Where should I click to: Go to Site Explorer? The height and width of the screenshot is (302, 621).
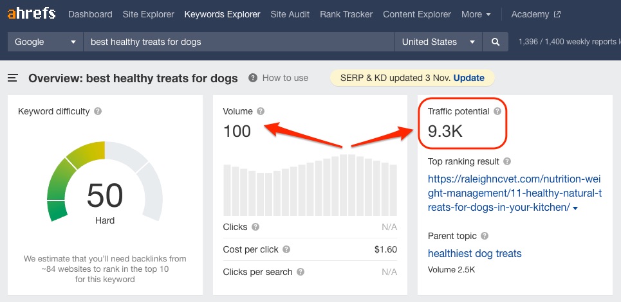click(x=149, y=15)
